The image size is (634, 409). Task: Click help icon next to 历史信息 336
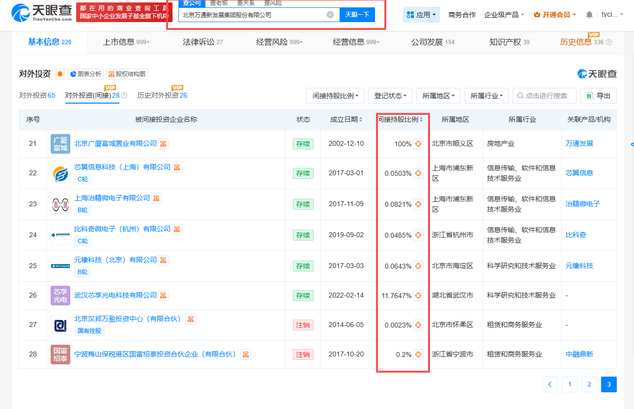click(609, 42)
